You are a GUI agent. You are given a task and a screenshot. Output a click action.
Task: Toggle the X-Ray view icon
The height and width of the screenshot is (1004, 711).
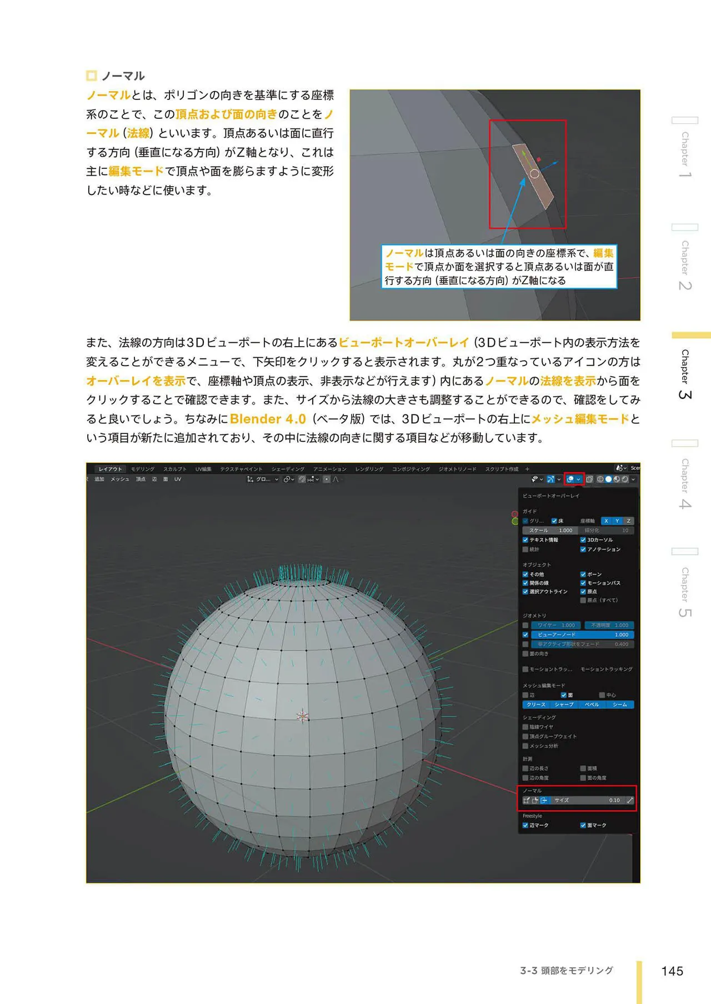pyautogui.click(x=589, y=479)
